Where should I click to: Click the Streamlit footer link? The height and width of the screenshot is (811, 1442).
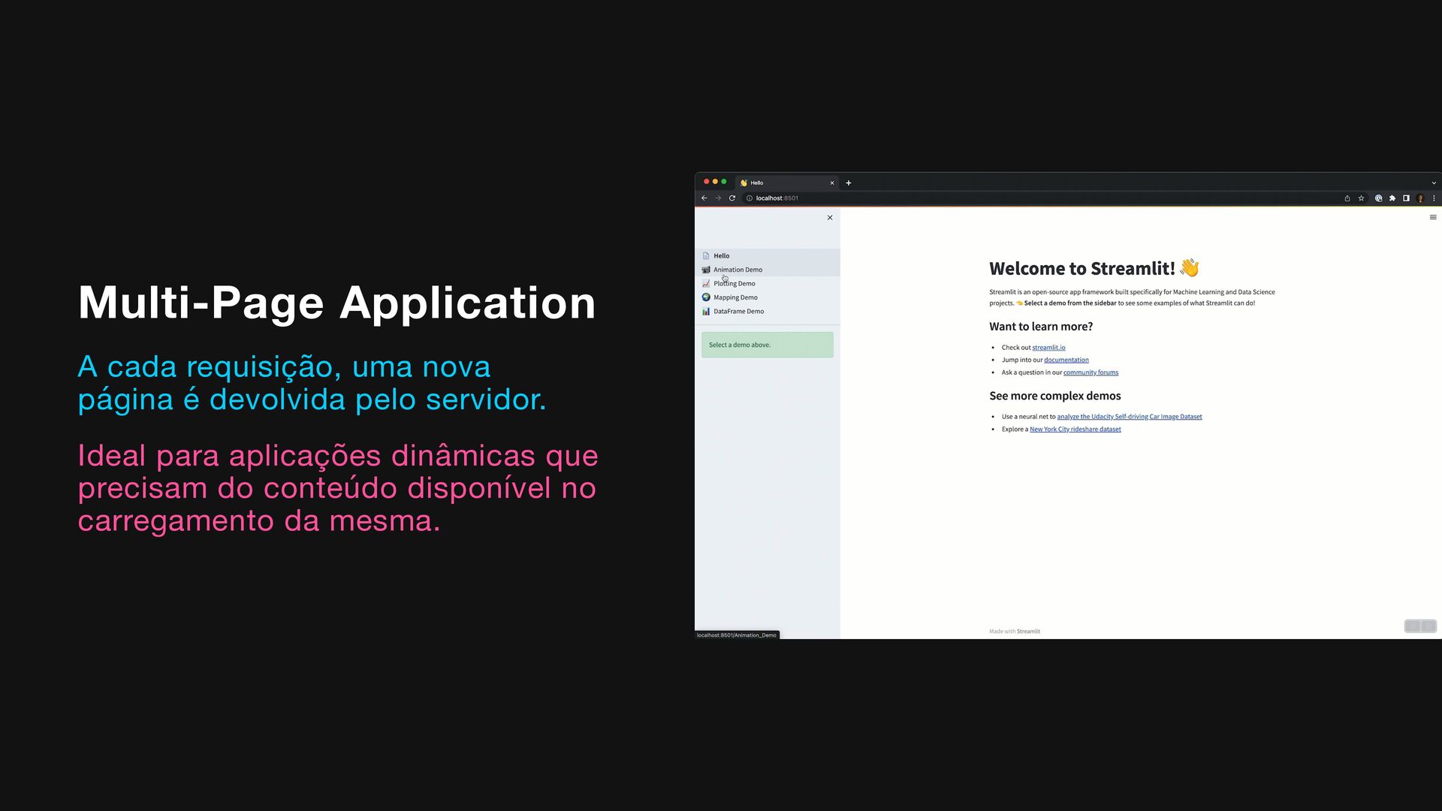[x=1028, y=632]
